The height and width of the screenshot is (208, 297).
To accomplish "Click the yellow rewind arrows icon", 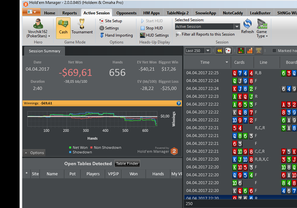I will (x=219, y=51).
